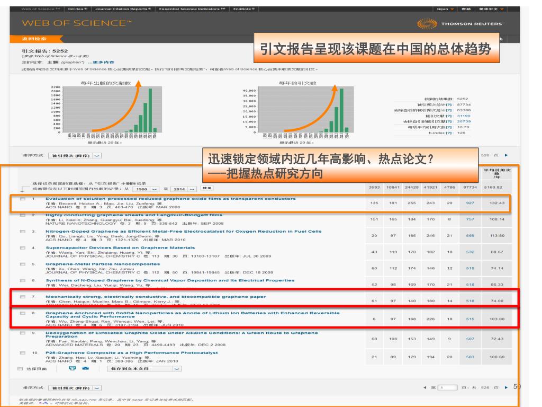
Task: Open article Nitrogen-Doped Graphene as Efficient Metal-Free Electrocatalyst
Action: (184, 231)
